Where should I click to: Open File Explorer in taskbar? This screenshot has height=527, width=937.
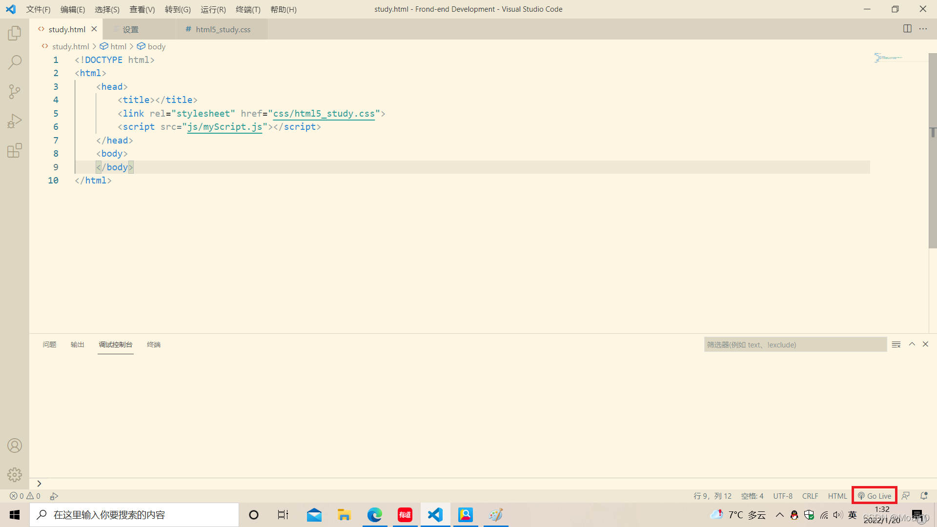tap(345, 515)
